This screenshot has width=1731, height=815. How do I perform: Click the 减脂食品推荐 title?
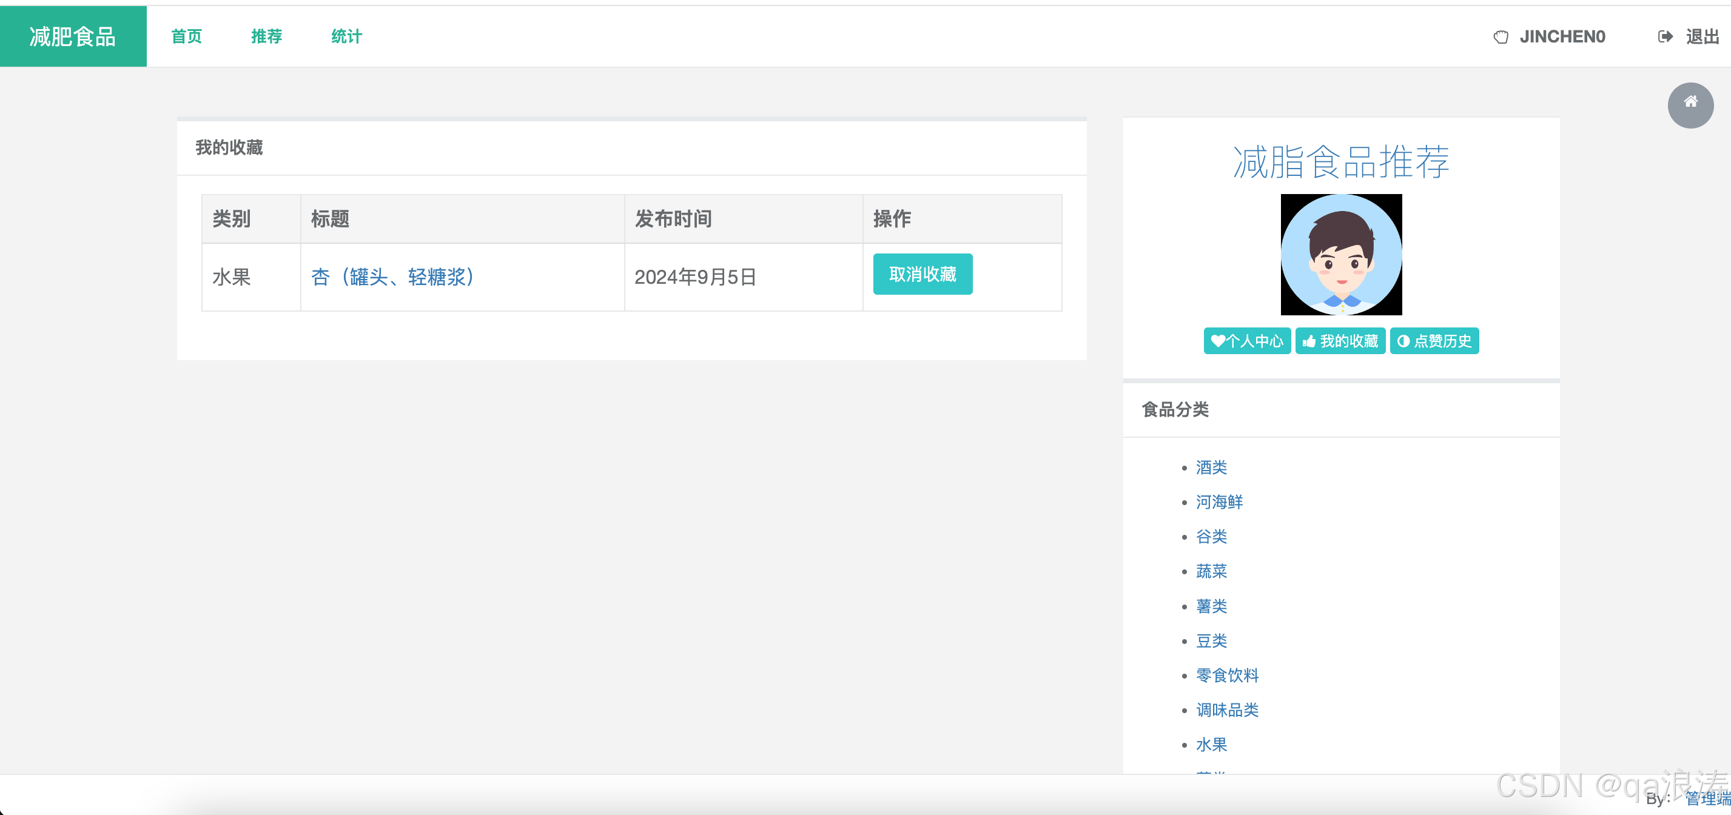pos(1340,162)
